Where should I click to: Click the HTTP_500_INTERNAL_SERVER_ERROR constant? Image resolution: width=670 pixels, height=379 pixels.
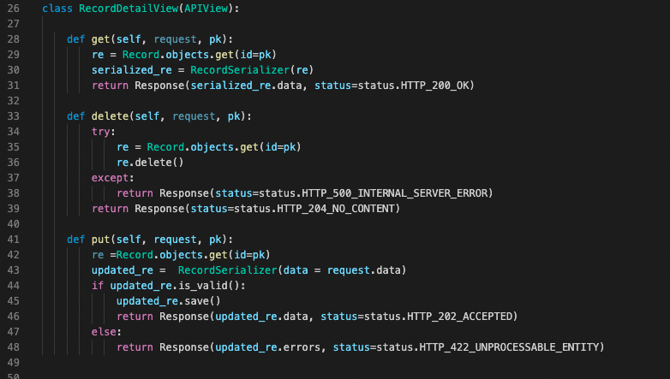point(394,193)
